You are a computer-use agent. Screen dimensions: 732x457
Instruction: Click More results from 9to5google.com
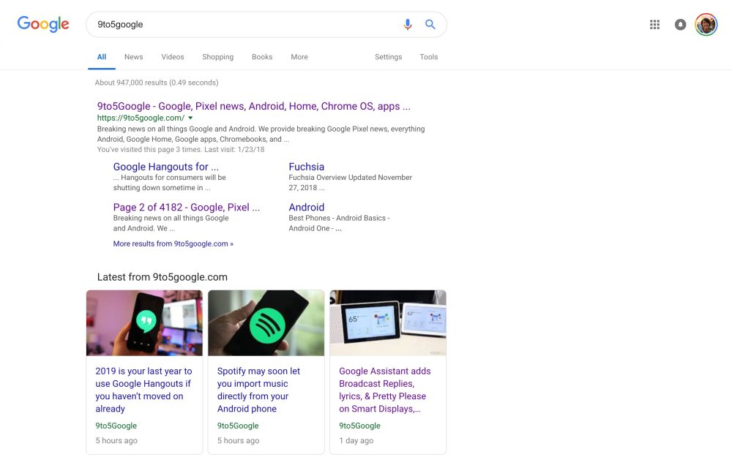click(x=172, y=243)
